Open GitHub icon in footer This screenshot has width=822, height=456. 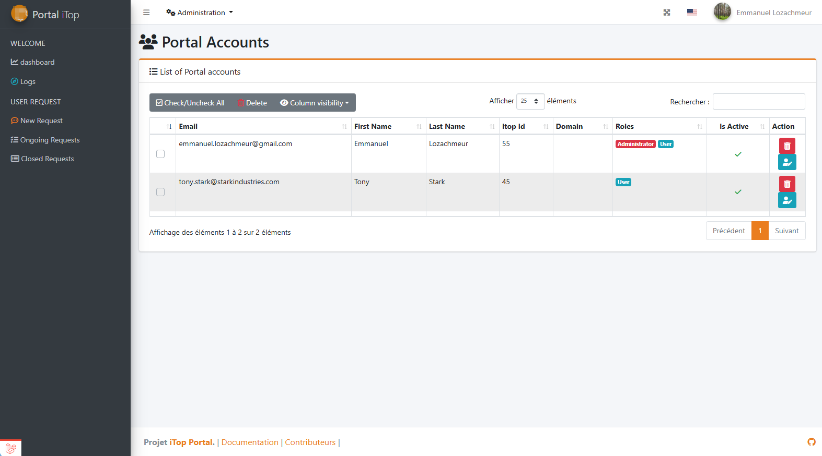point(811,442)
